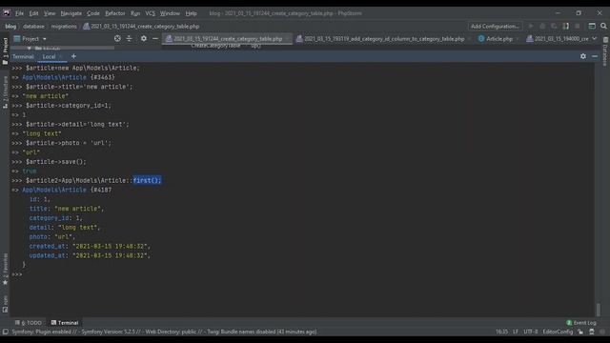Open the Code menu
This screenshot has height=343, width=610.
(93, 13)
